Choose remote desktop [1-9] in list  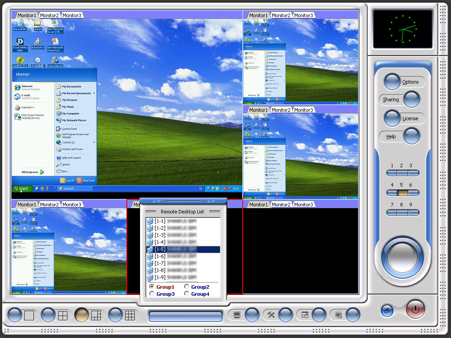coord(183,278)
